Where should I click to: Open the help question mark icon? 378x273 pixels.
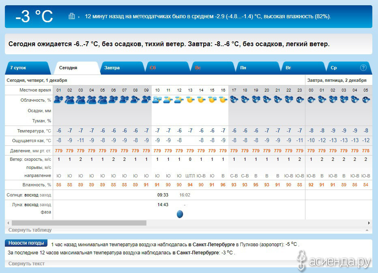coord(363,68)
